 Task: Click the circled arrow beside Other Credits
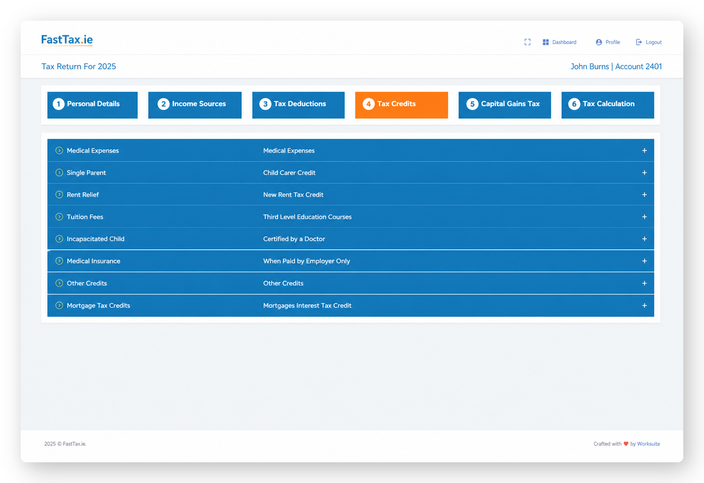[x=59, y=283]
